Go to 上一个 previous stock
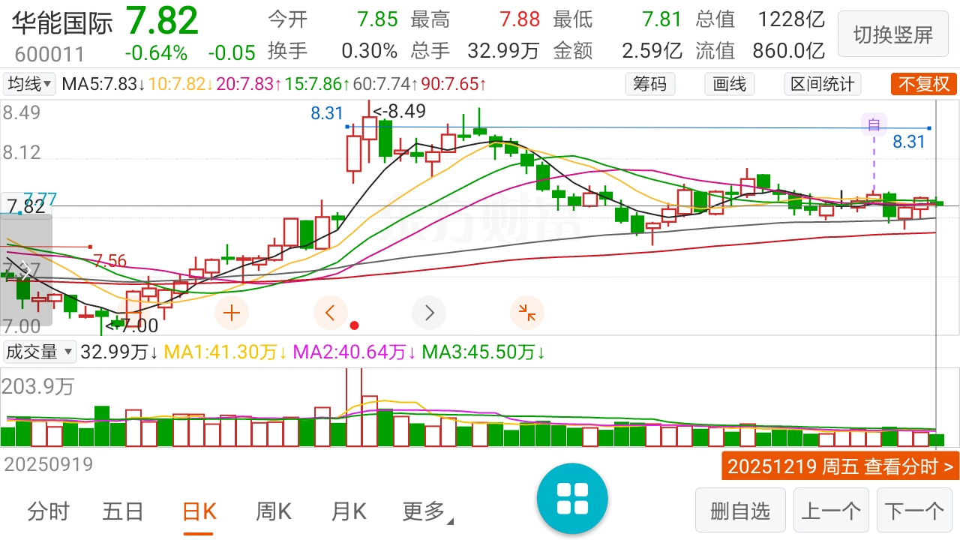Screen dimensions: 960x540 (x=831, y=511)
